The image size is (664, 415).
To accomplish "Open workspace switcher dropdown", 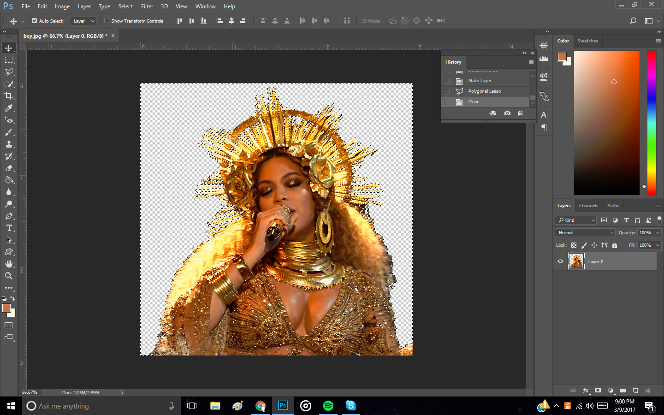I will coord(652,21).
